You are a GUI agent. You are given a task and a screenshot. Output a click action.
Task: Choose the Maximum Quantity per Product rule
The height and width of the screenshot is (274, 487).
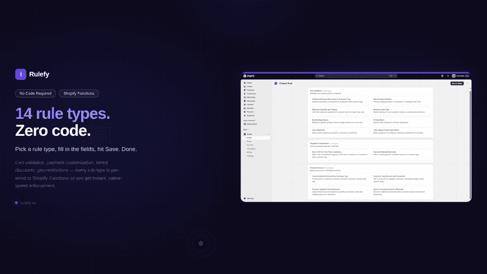coord(339,111)
